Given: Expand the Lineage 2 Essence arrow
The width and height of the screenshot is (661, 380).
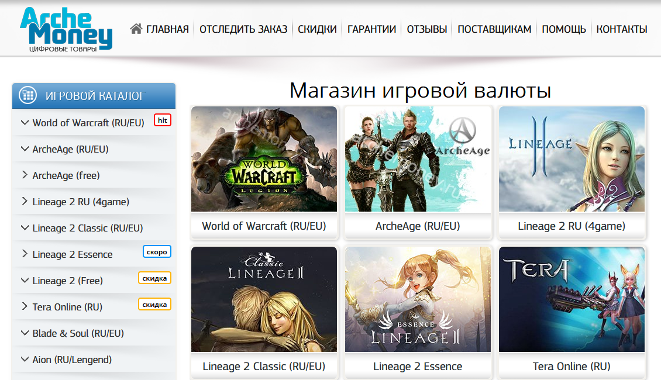Looking at the screenshot, I should [25, 254].
